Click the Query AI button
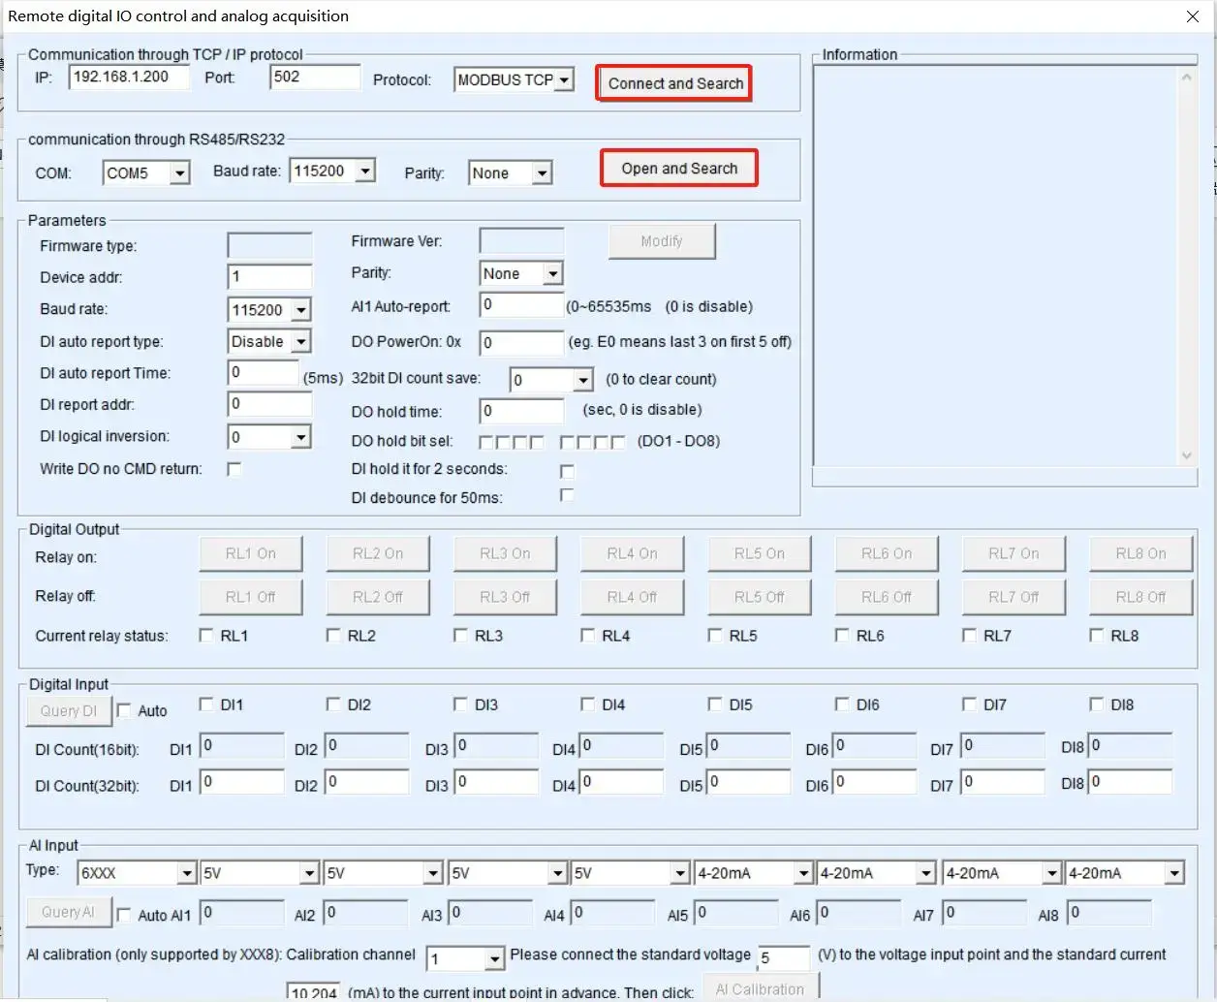 (69, 912)
